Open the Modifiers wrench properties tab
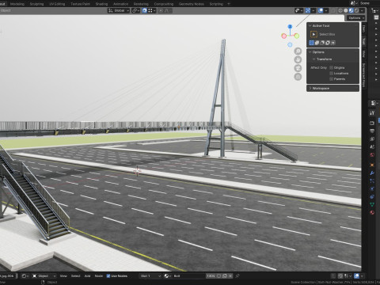Viewport: 380px width, 285px height. click(372, 173)
